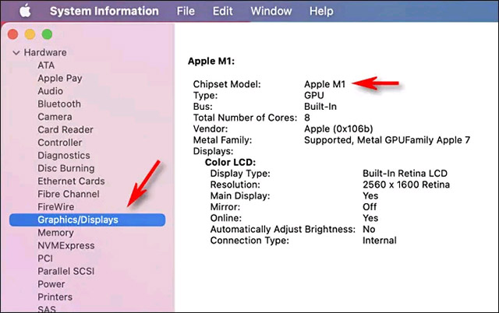This screenshot has width=499, height=313.
Task: Click the 'Type:' label
Action: 205,95
